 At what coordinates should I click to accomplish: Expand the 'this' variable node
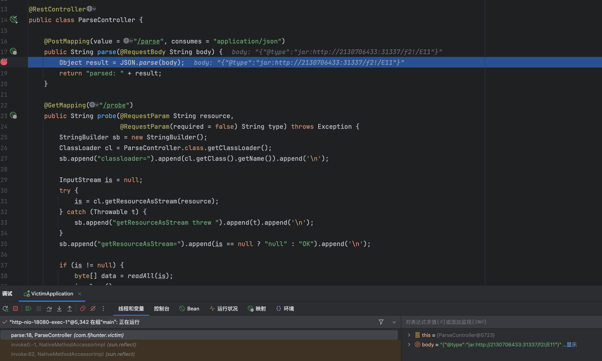tap(409, 335)
